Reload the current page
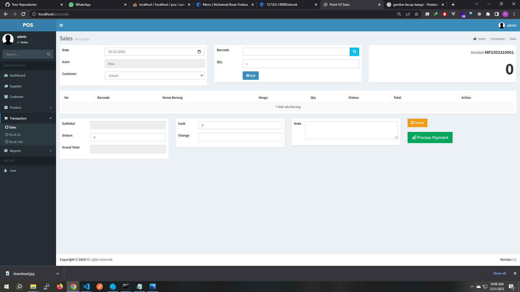 [x=23, y=14]
